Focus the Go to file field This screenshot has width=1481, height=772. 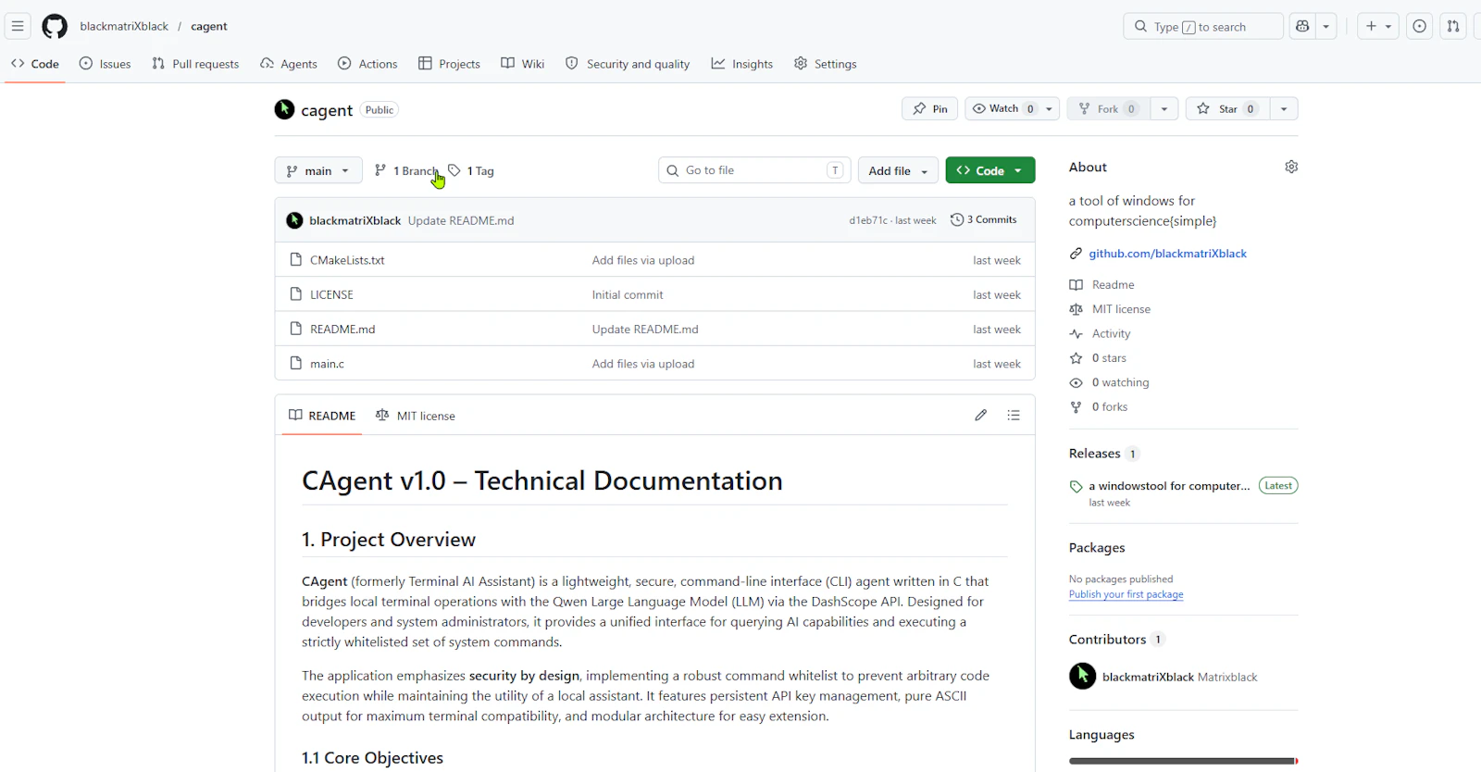pyautogui.click(x=754, y=170)
